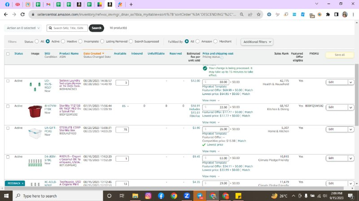The width and height of the screenshot is (359, 201).
Task: Open the Action on 0 selected dropdown
Action: [23, 28]
